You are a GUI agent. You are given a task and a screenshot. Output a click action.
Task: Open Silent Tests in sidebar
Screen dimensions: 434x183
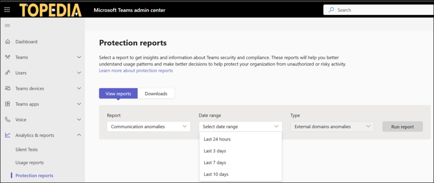click(27, 150)
